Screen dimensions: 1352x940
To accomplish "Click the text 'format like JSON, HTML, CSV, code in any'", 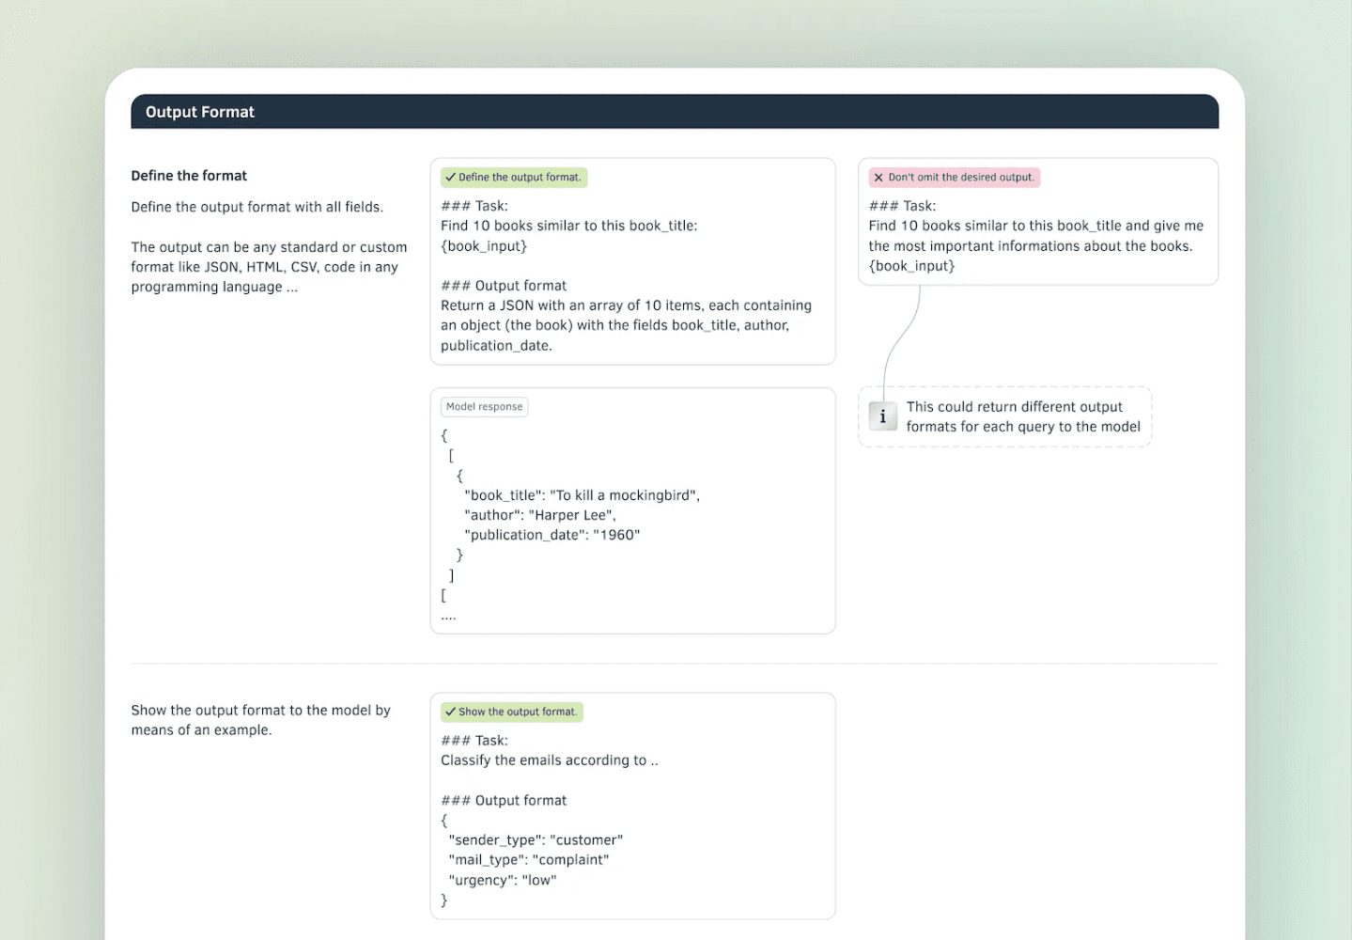I will pos(265,267).
